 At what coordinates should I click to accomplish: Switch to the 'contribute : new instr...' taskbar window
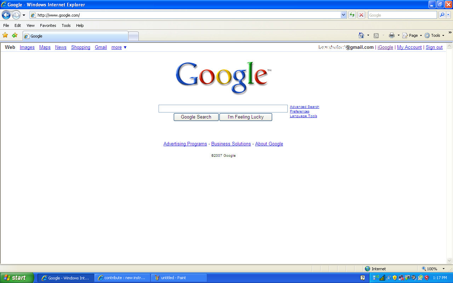(x=122, y=278)
